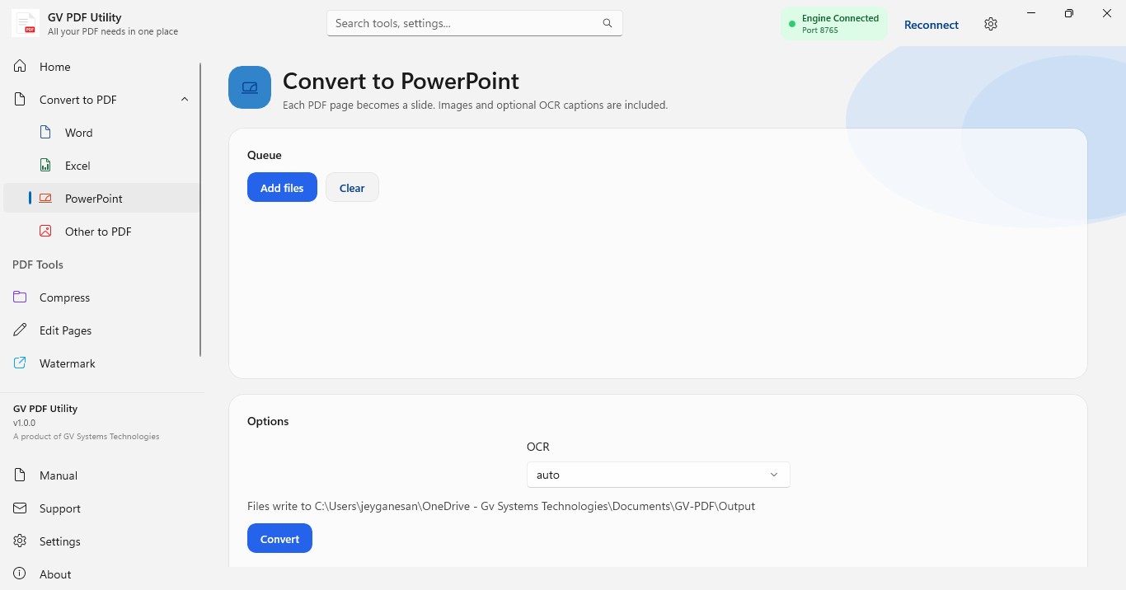Click the v1.0.0 version text
This screenshot has width=1126, height=590.
coord(24,423)
